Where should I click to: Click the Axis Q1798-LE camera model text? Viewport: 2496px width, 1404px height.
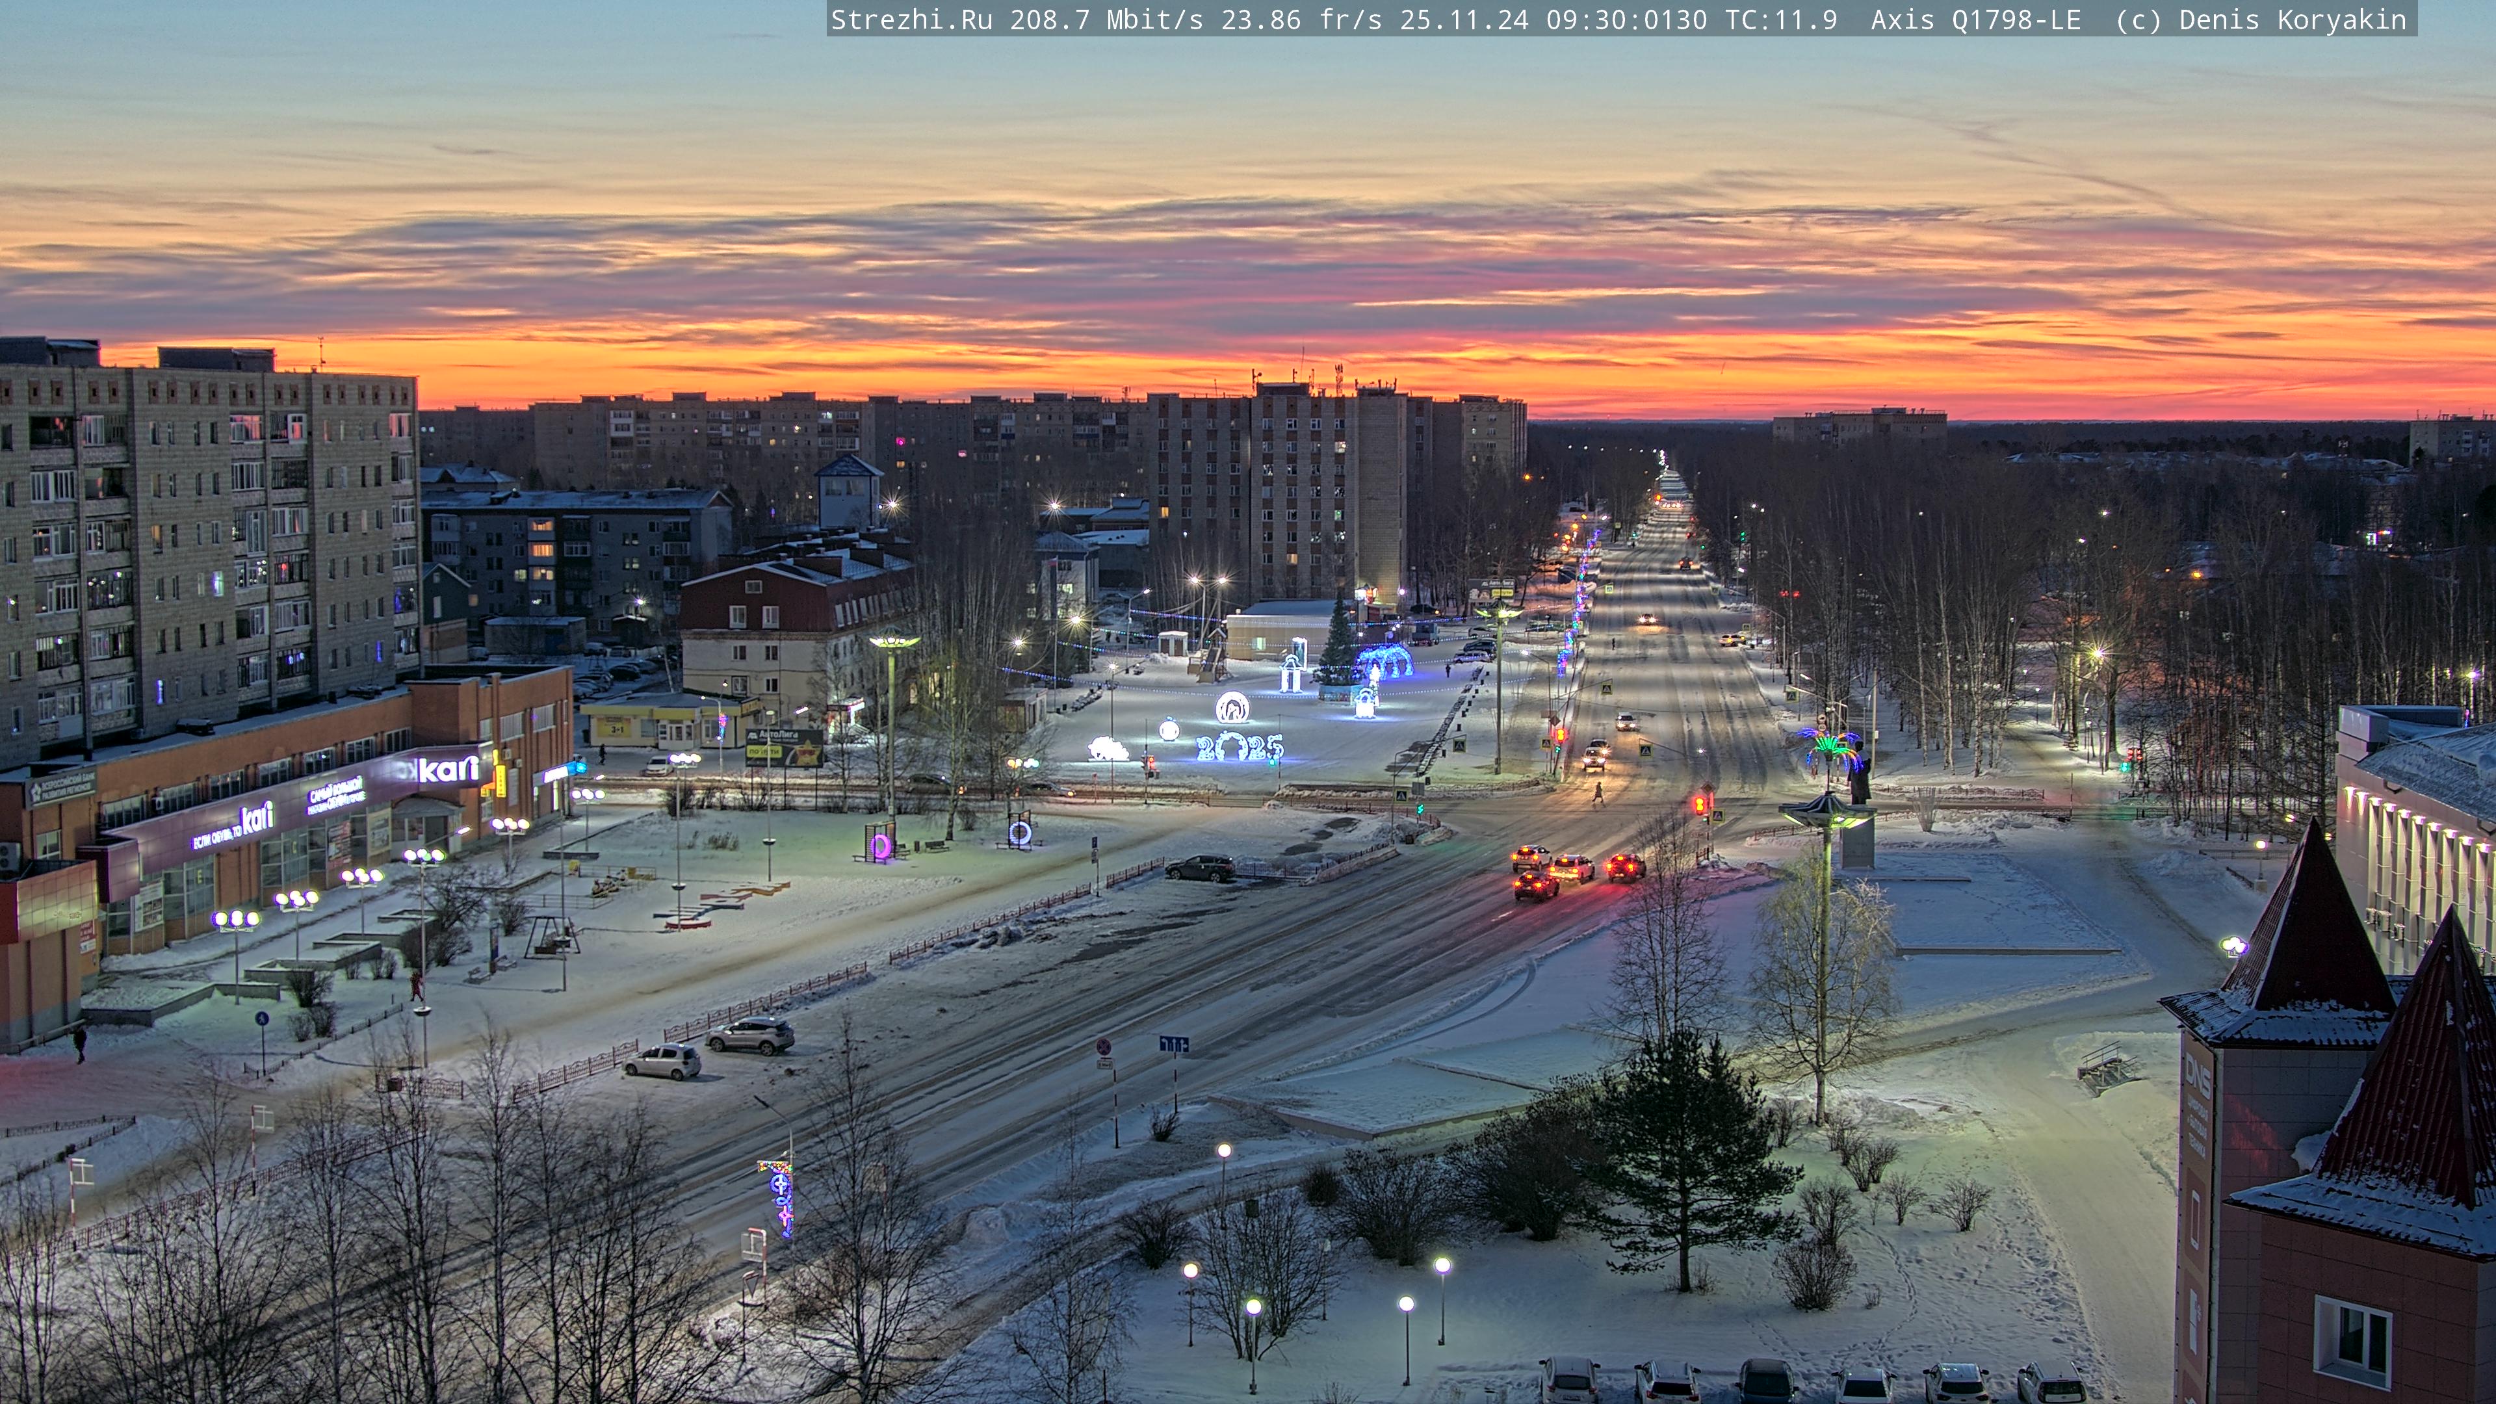pos(1976,19)
